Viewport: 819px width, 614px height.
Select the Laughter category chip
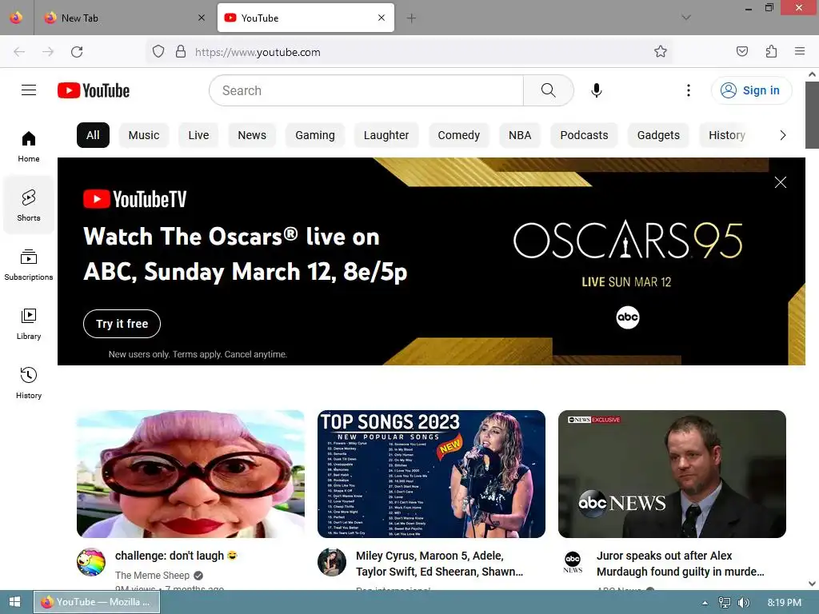click(386, 135)
